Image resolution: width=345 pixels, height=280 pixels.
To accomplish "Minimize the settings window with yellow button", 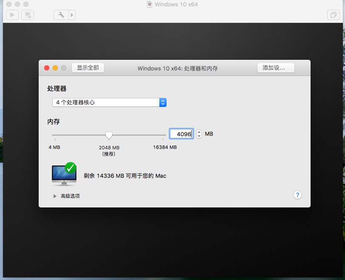I will tap(55, 67).
